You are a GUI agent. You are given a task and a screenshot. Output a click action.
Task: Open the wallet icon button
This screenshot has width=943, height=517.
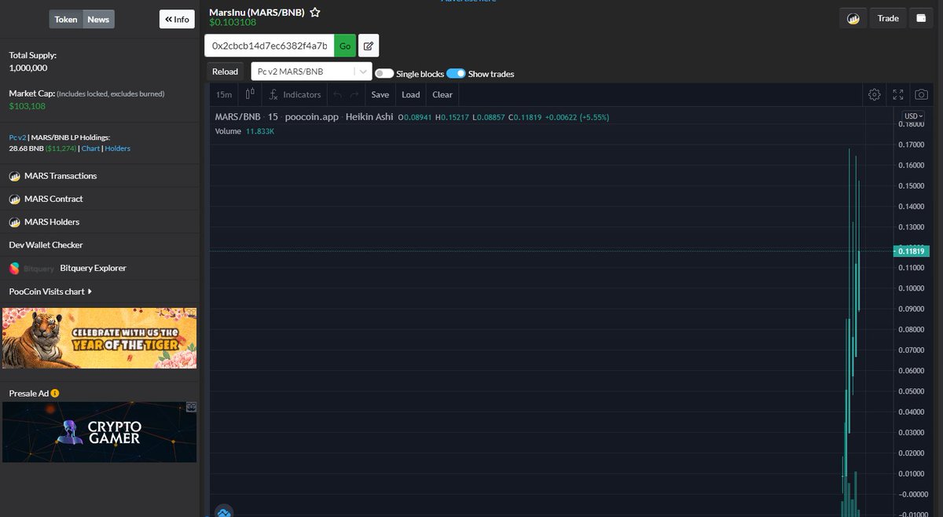point(921,18)
